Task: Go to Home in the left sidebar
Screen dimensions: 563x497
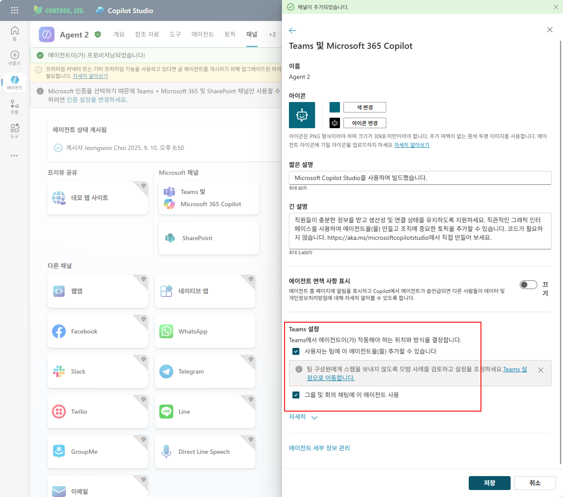Action: click(x=14, y=33)
